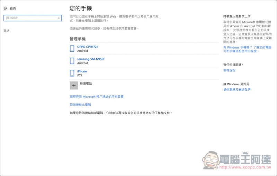
Task: Open OPPO CPH1721 device link
Action: coord(88,47)
